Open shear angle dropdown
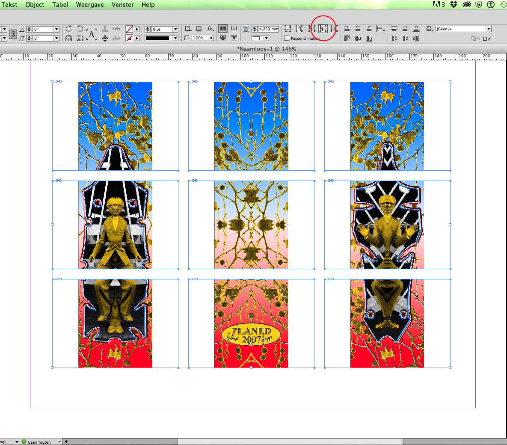507x445 pixels. pos(56,38)
